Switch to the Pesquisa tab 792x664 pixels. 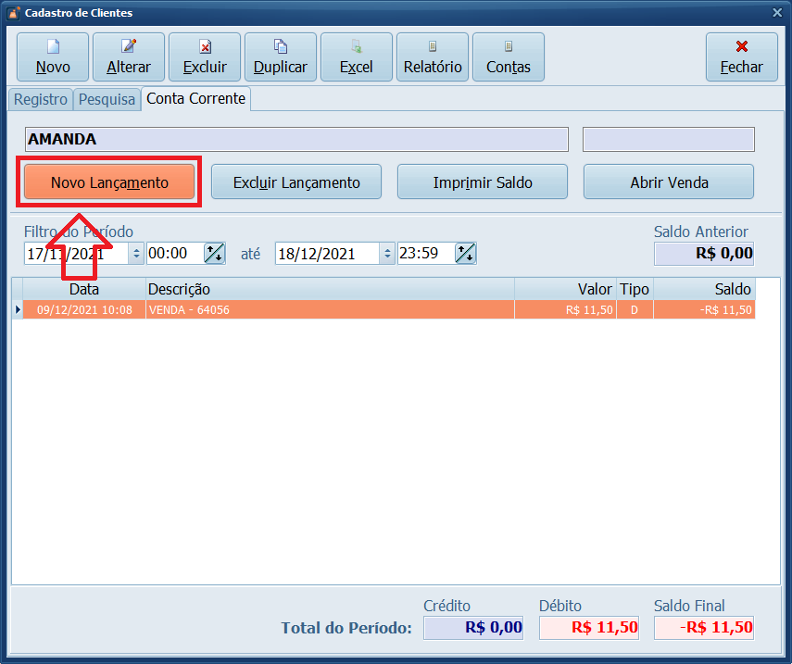pyautogui.click(x=107, y=99)
